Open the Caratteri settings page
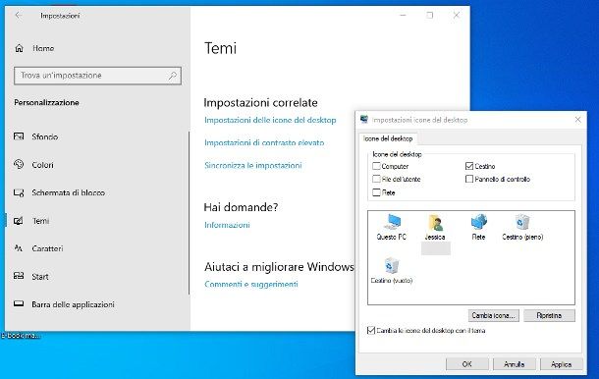 point(47,248)
